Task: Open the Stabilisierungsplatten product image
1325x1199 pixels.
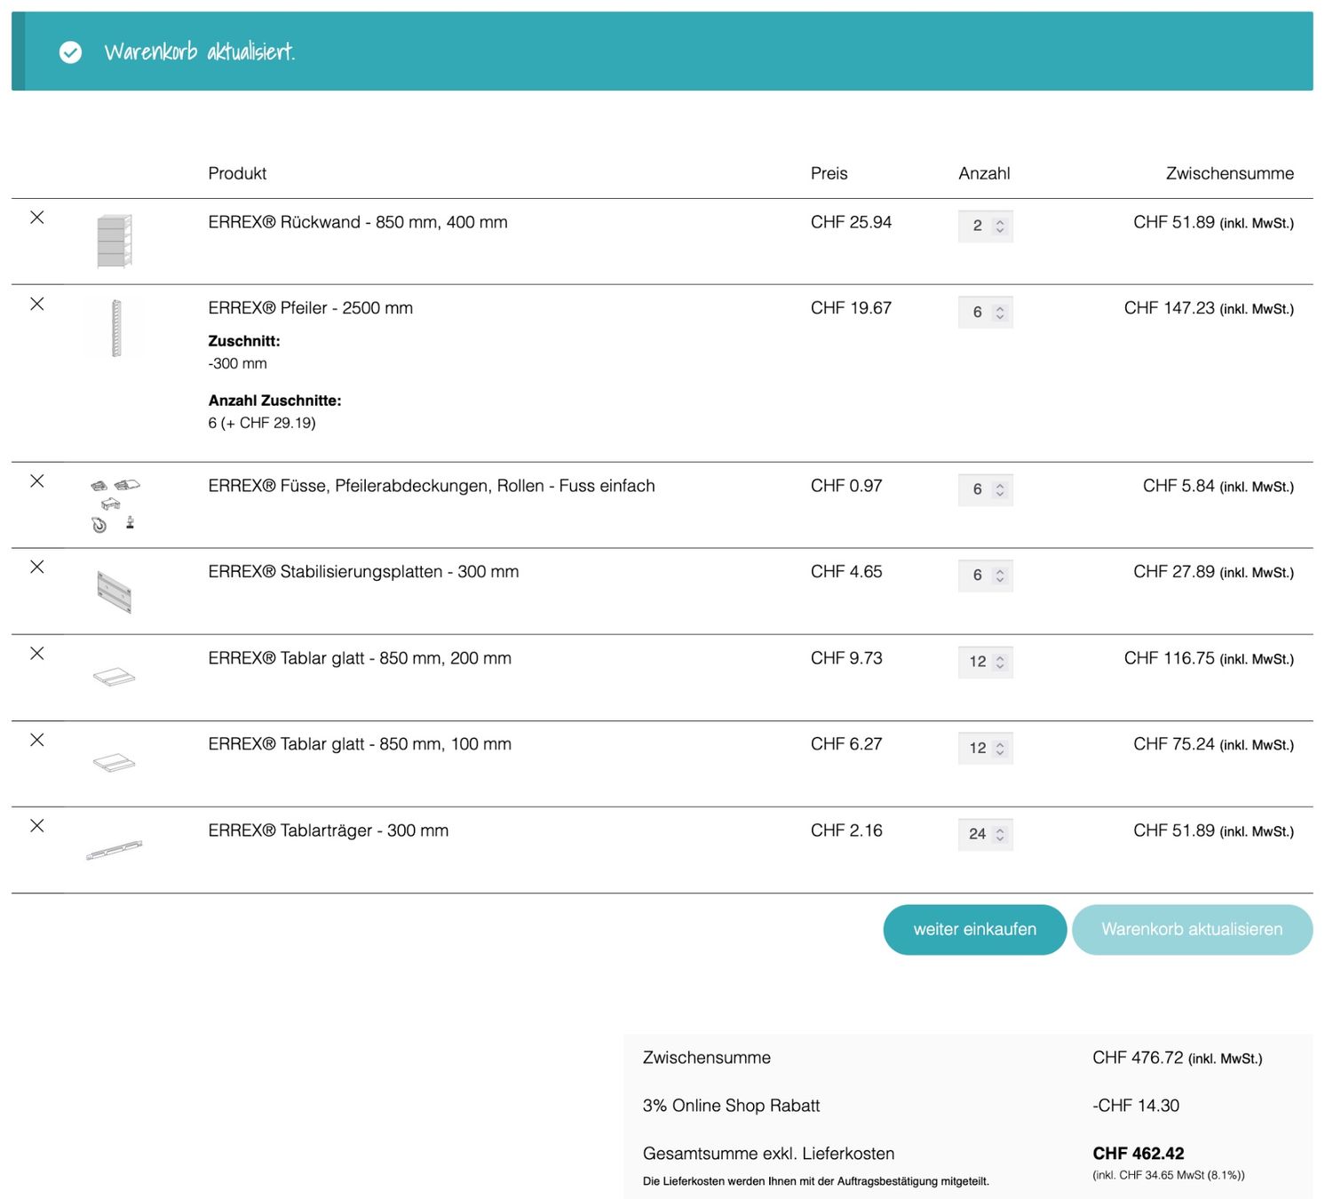Action: click(115, 592)
